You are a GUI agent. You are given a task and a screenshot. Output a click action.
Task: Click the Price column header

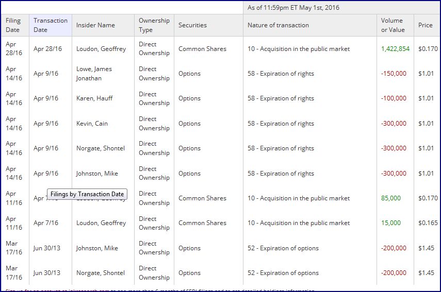(426, 25)
